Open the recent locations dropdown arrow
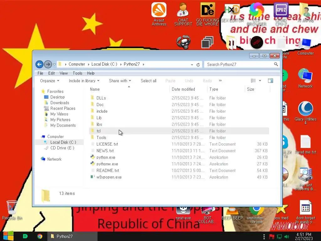Image resolution: width=321 pixels, height=241 pixels. coord(54,65)
